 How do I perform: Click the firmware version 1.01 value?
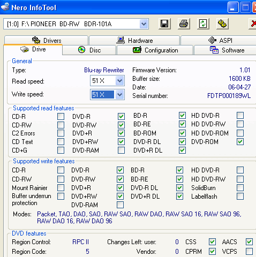click(x=245, y=70)
